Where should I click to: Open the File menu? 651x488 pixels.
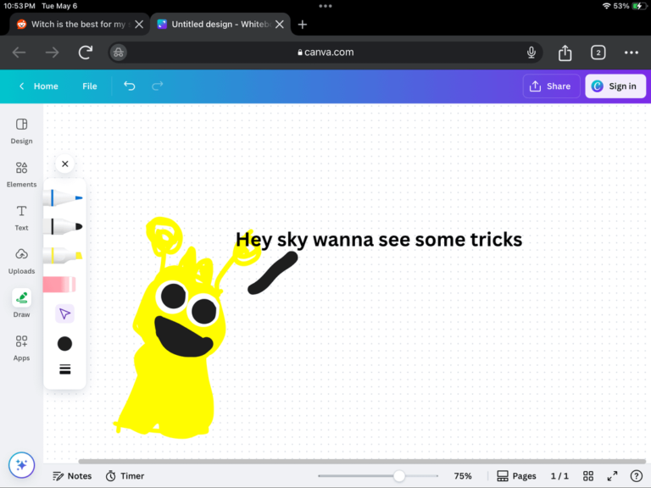(90, 86)
